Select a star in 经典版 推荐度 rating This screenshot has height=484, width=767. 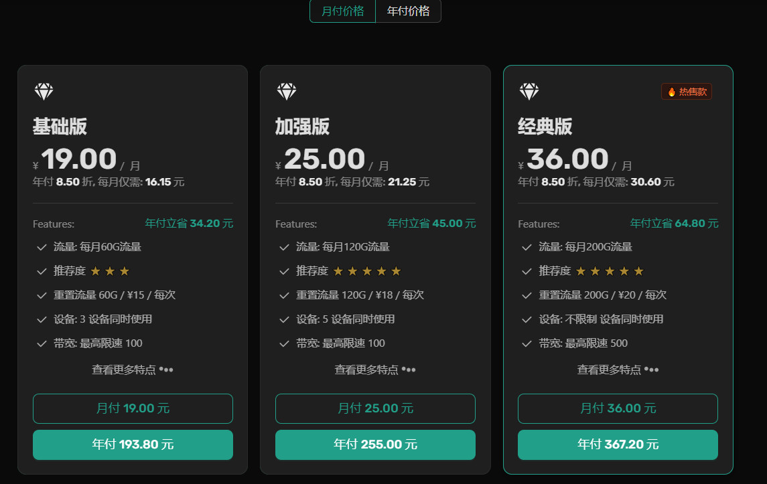click(609, 270)
